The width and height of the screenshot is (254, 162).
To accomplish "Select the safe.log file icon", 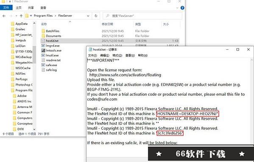I will (x=43, y=70).
